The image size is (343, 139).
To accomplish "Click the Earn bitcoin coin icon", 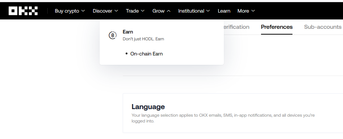I will click(113, 35).
